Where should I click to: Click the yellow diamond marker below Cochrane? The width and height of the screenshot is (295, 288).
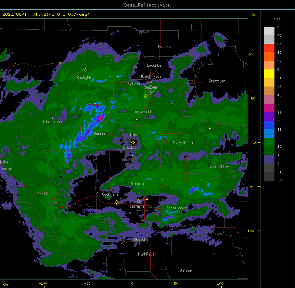click(116, 202)
